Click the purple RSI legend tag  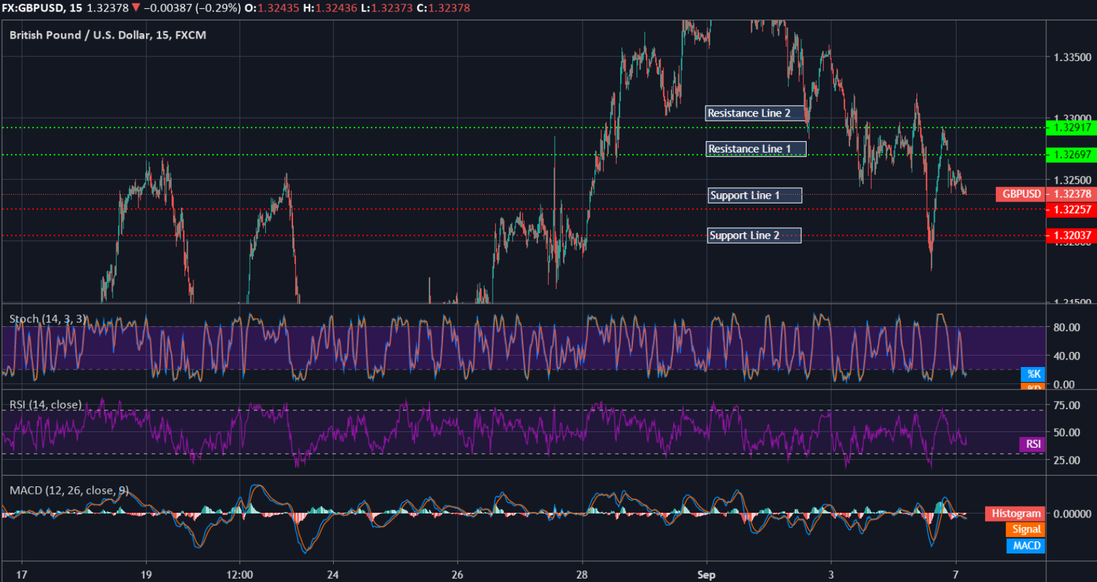pyautogui.click(x=1033, y=444)
